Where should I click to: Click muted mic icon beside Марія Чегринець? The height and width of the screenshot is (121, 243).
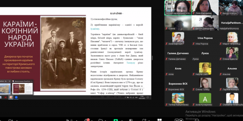[x=221, y=44]
